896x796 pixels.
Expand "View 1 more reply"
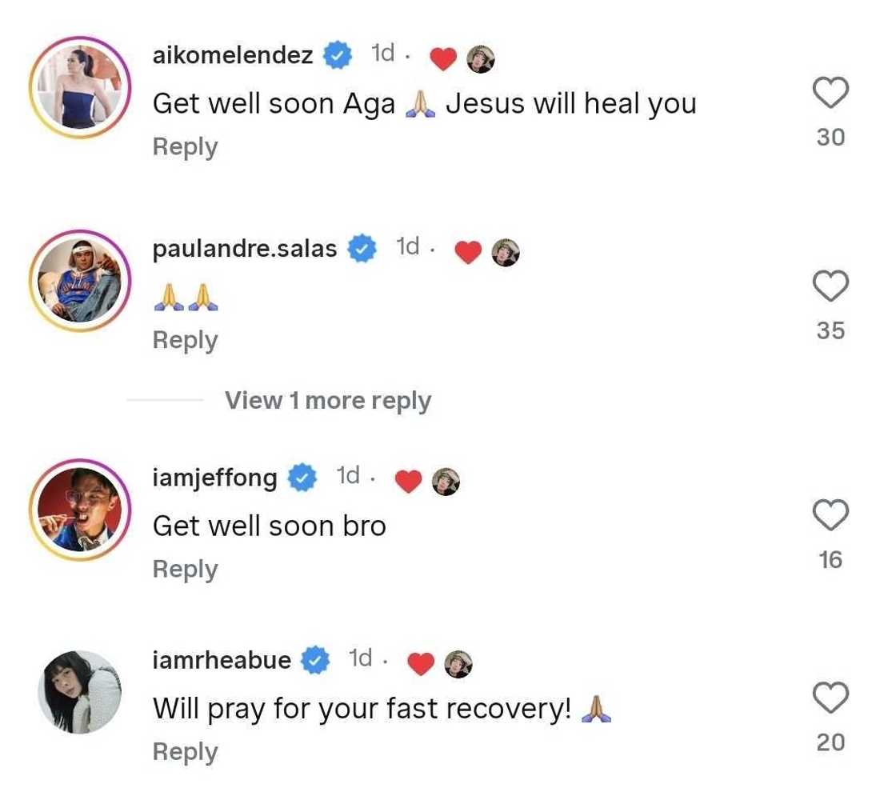[327, 400]
